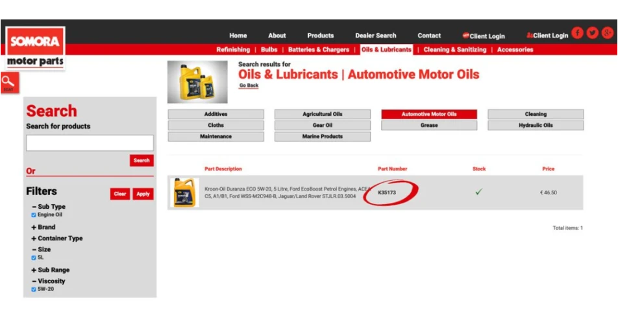618x324 pixels.
Task: Click the price € 46.50
Action: [x=549, y=192]
